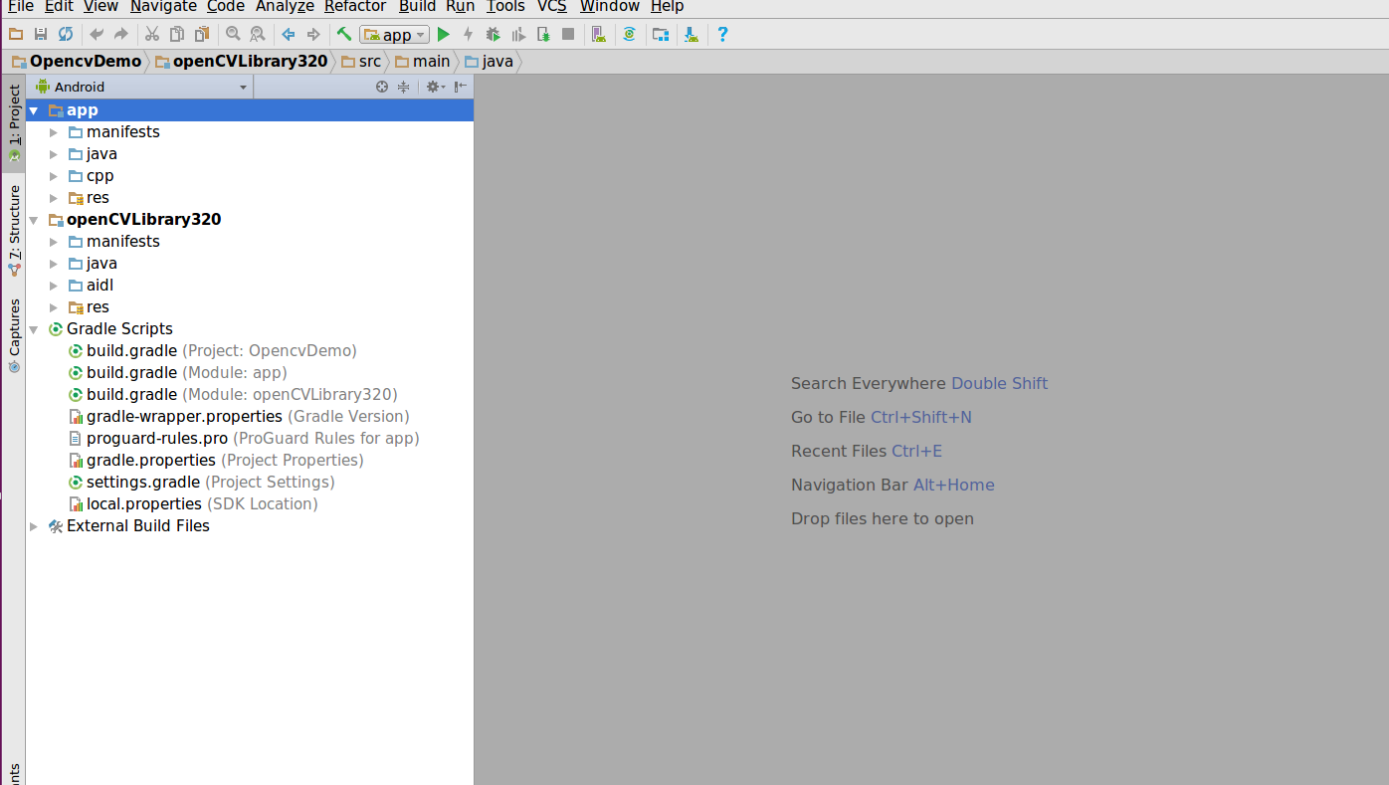Open the Refactor menu
This screenshot has height=785, width=1389.
click(x=355, y=7)
